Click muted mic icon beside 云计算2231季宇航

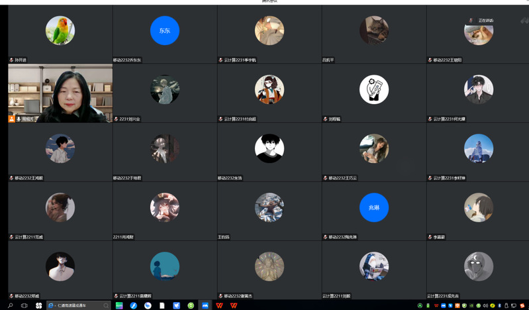pyautogui.click(x=220, y=60)
